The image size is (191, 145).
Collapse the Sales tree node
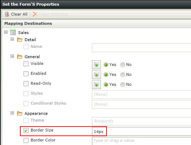(6, 32)
